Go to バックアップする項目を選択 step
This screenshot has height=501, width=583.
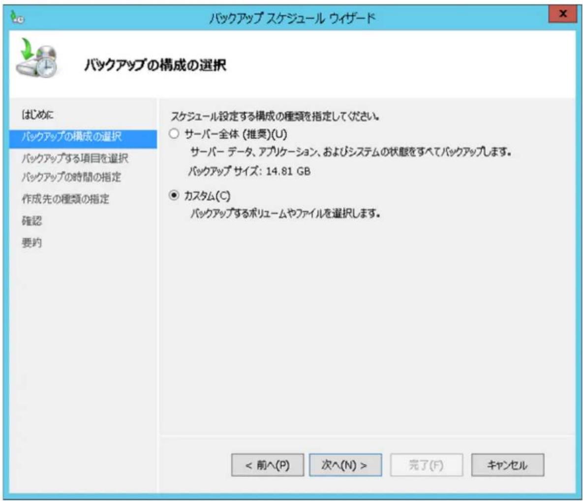tap(75, 158)
